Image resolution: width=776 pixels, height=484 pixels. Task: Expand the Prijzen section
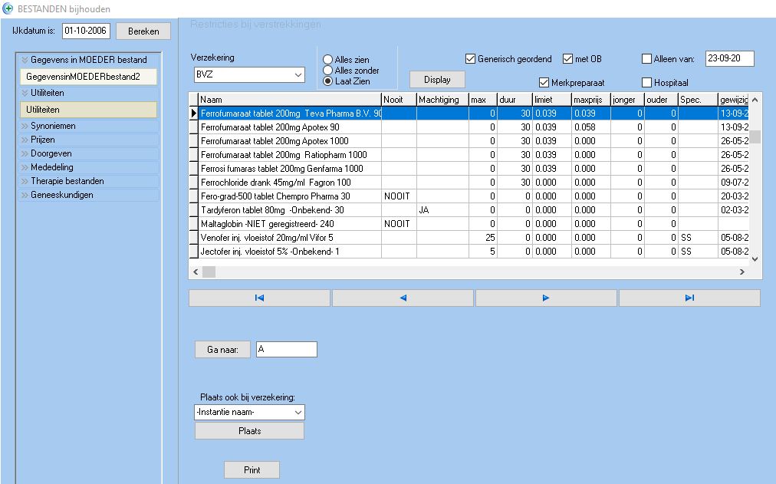coord(89,140)
